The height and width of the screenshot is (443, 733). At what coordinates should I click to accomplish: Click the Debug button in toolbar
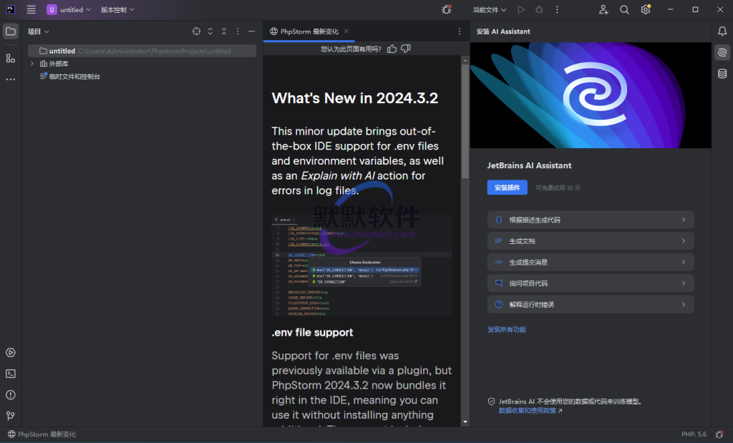click(539, 9)
